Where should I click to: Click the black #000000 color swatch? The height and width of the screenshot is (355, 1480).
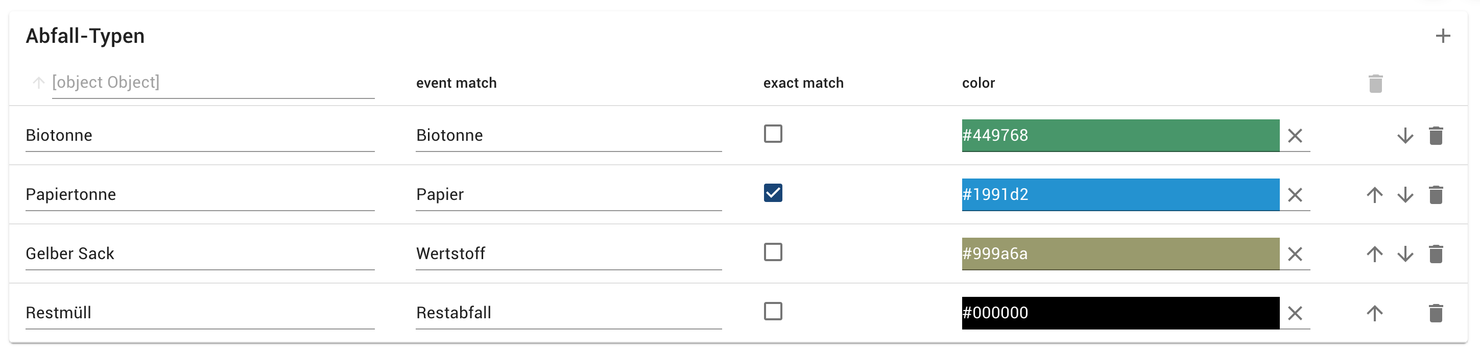point(1120,313)
